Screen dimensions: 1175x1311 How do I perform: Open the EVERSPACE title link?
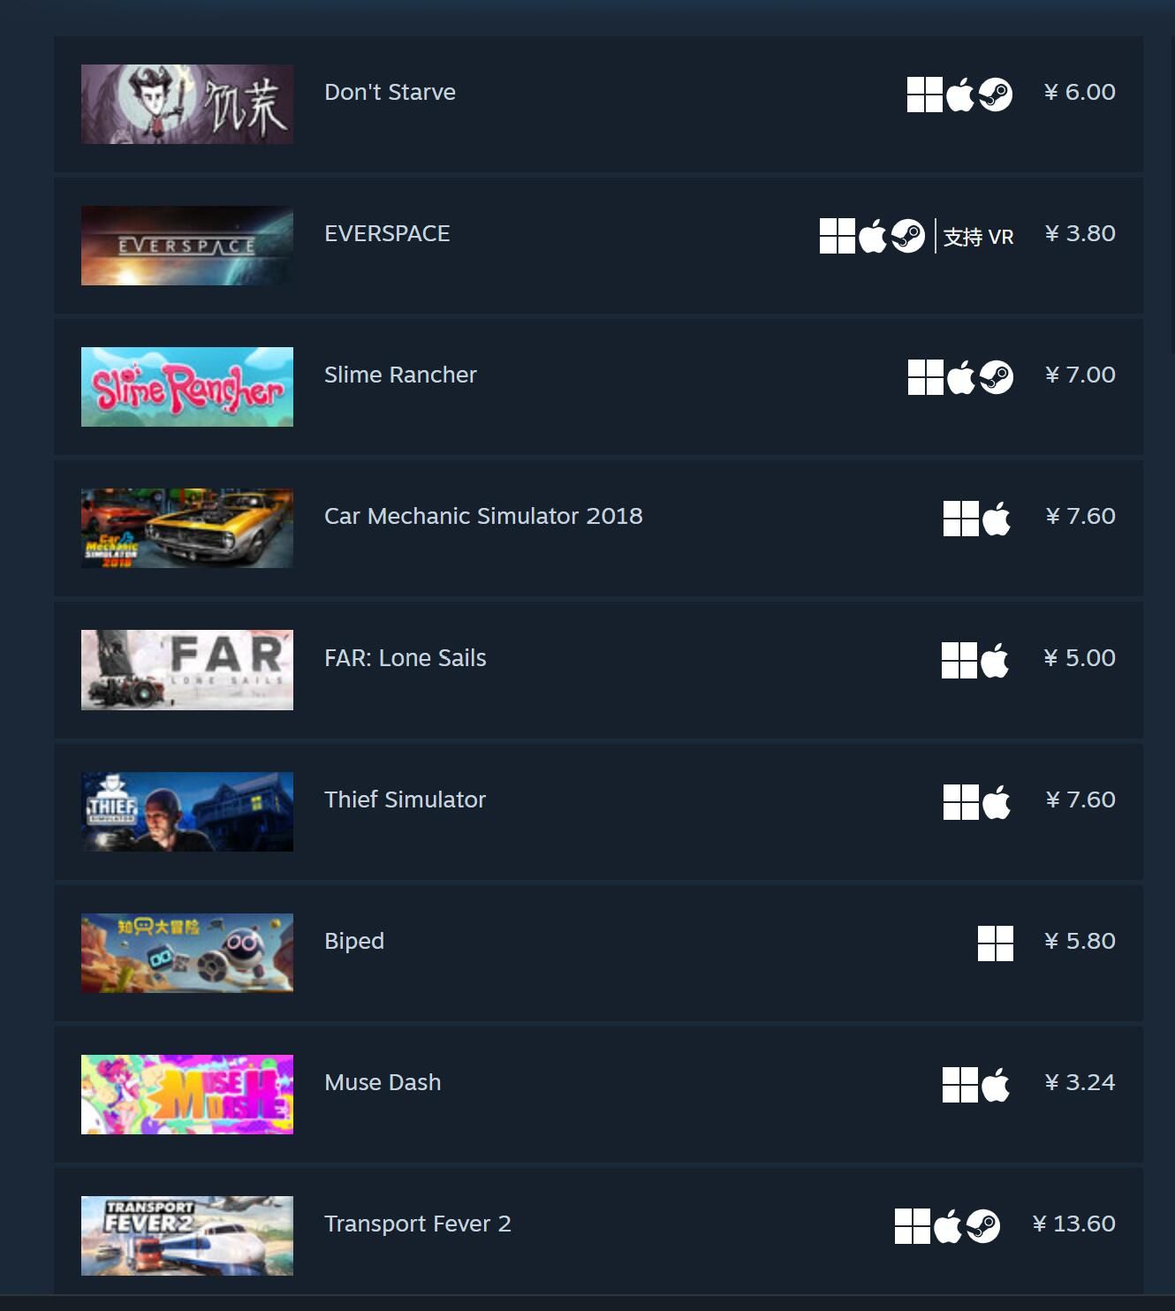point(387,233)
